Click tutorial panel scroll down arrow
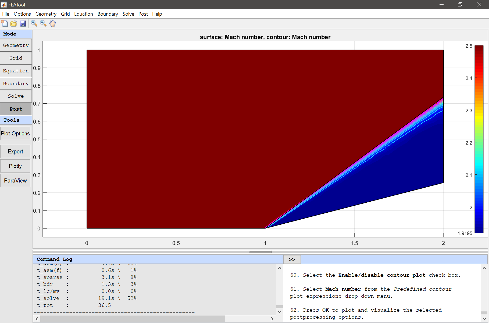The width and height of the screenshot is (489, 323). pos(484,319)
